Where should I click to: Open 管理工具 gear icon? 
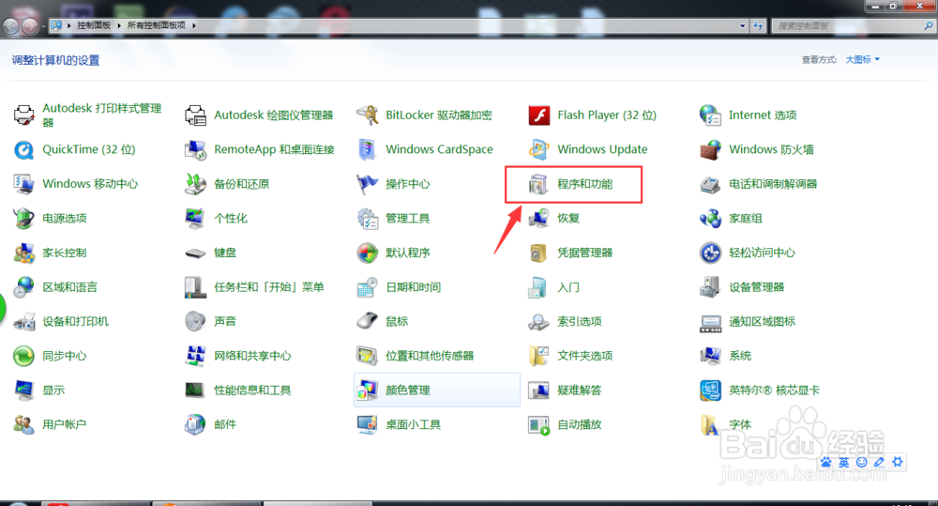coord(368,219)
